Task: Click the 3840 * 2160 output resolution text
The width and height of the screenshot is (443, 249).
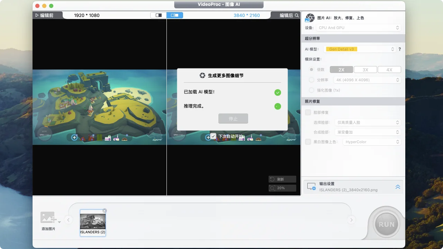Action: pos(247,15)
